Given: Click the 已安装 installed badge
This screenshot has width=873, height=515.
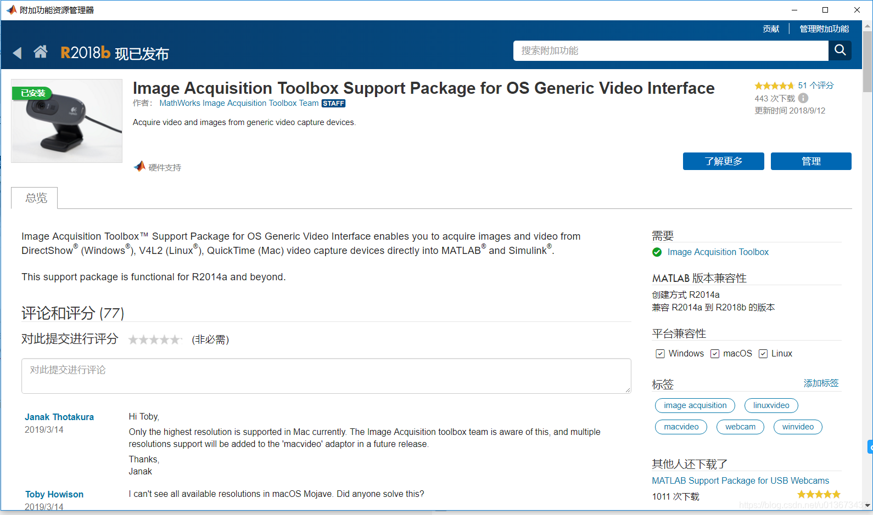Looking at the screenshot, I should tap(32, 93).
